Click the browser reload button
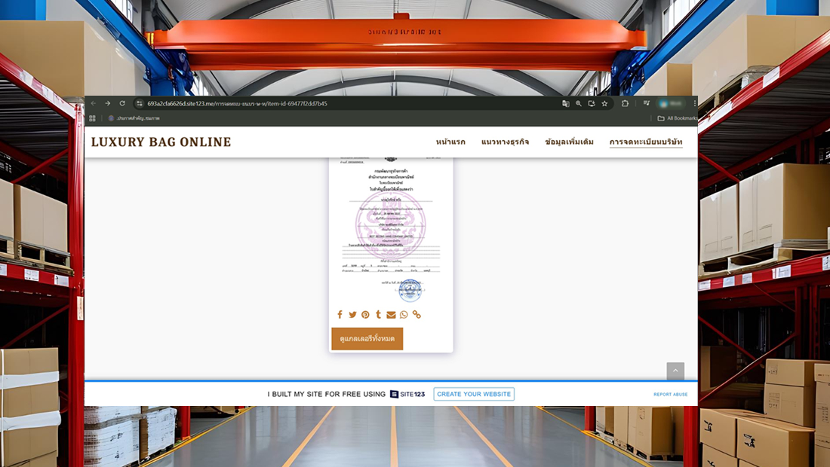The width and height of the screenshot is (830, 467). tap(122, 104)
